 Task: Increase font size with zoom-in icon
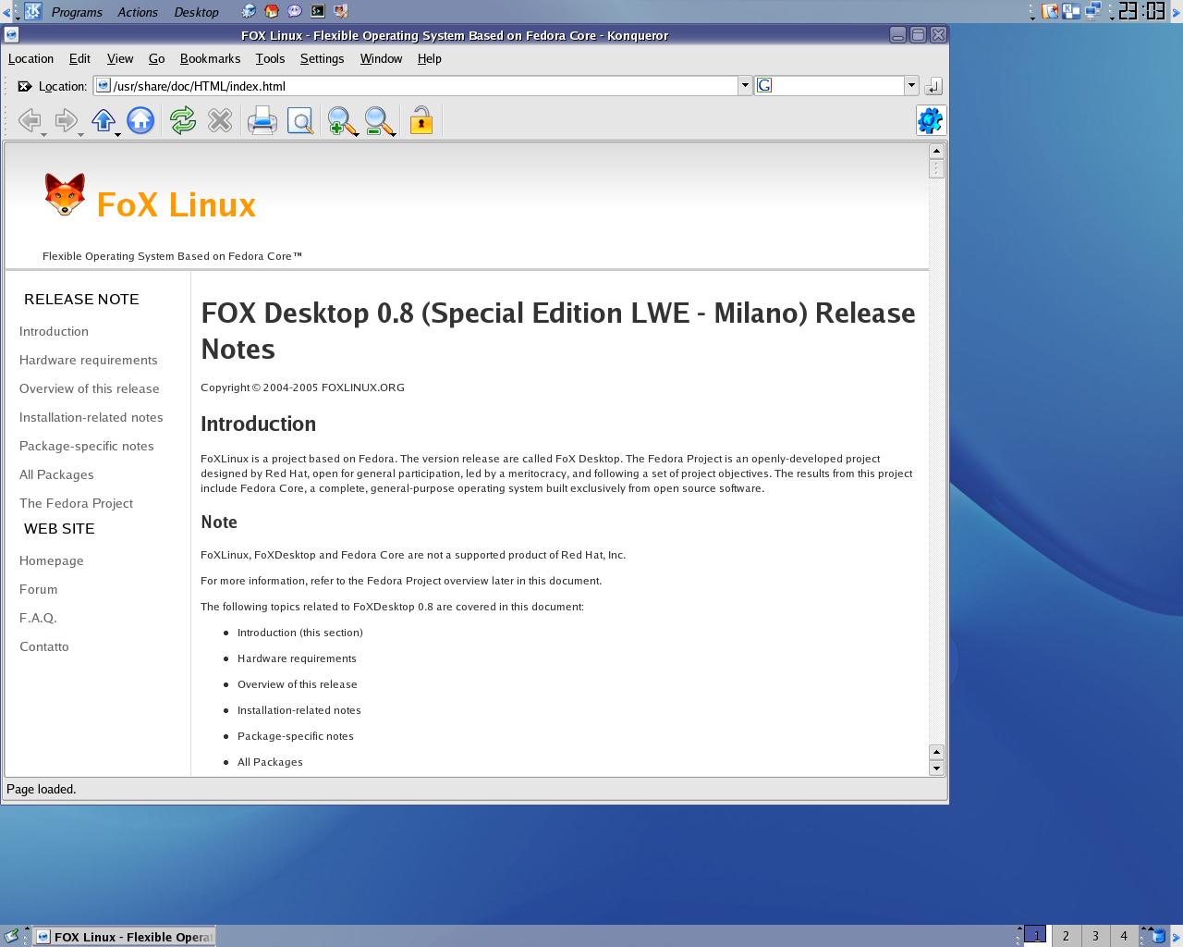pyautogui.click(x=340, y=120)
